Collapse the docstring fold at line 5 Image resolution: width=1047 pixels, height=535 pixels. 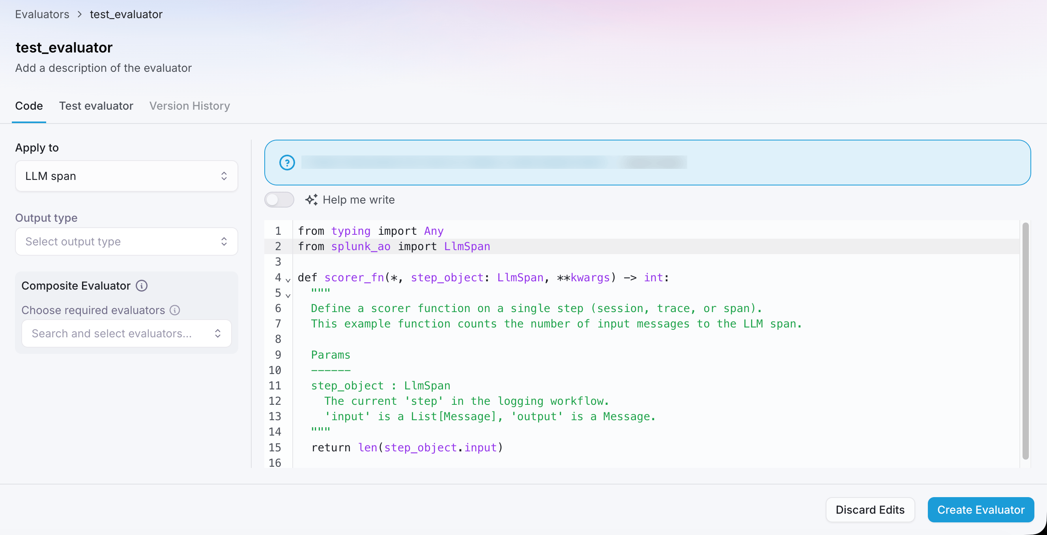tap(288, 295)
